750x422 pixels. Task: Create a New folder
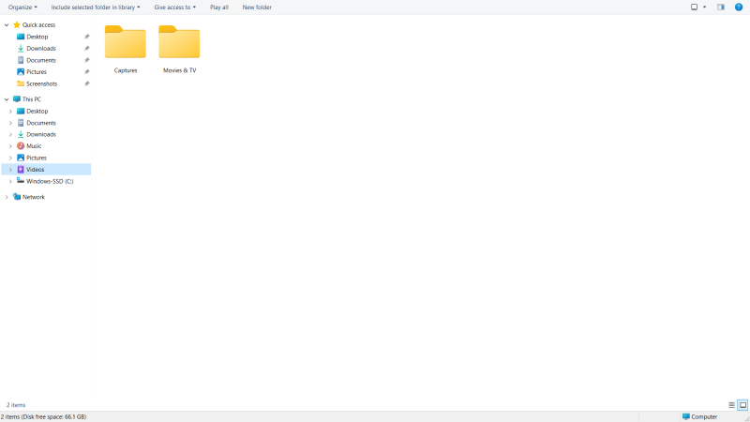(x=257, y=8)
